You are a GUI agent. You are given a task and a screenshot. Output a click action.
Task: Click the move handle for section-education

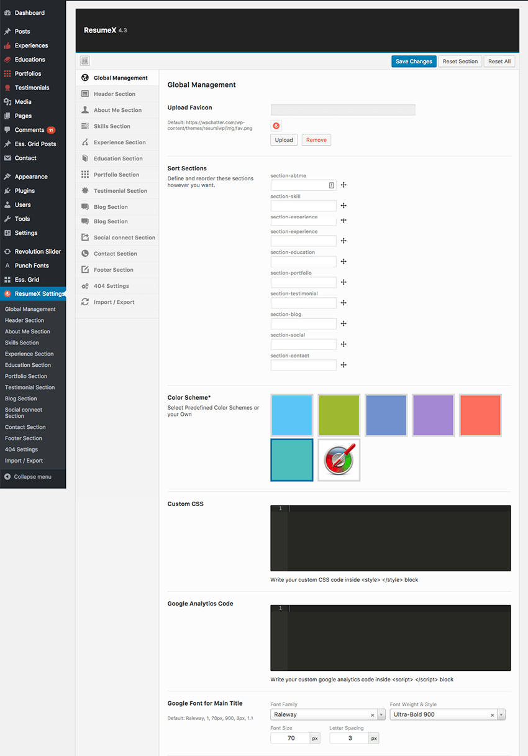click(344, 262)
